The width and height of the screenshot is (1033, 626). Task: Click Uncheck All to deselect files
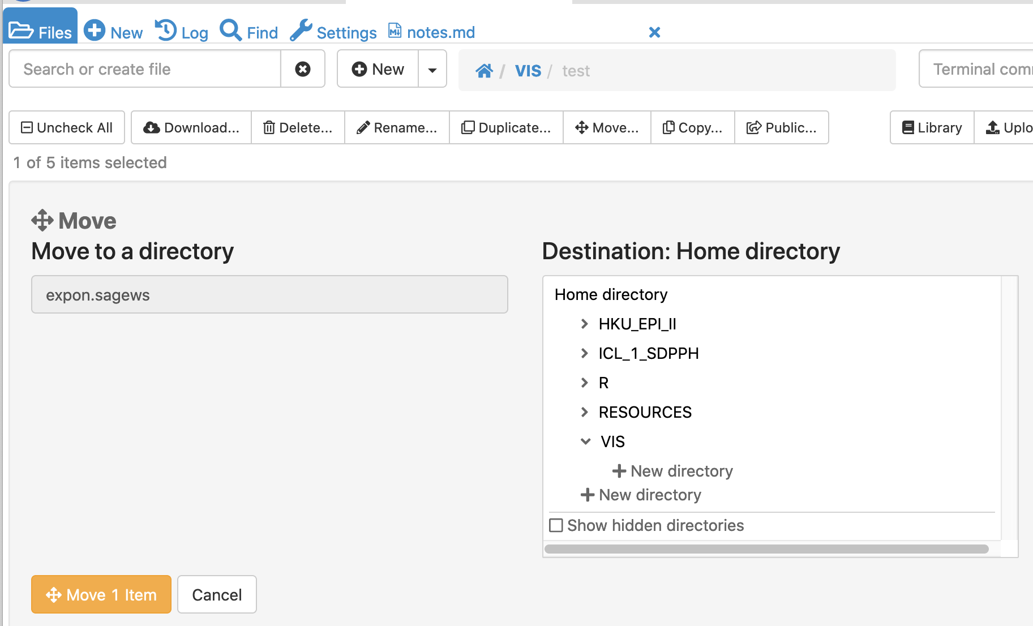point(67,128)
